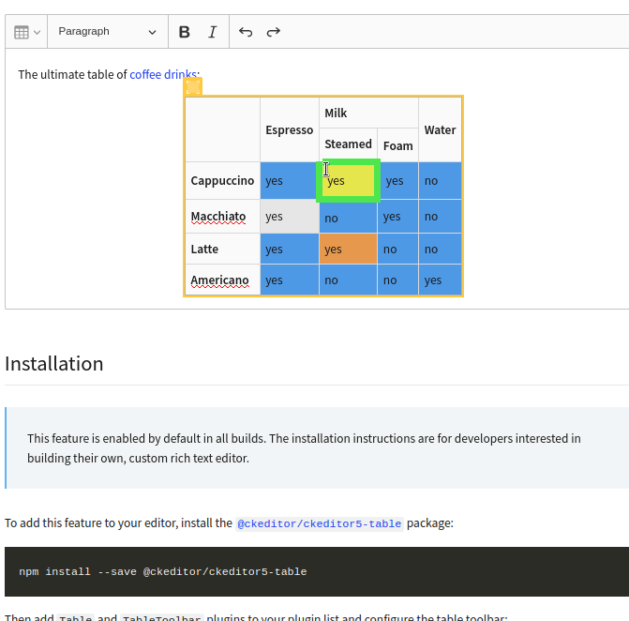This screenshot has width=629, height=621.
Task: Click the Latte row header
Action: coord(223,249)
